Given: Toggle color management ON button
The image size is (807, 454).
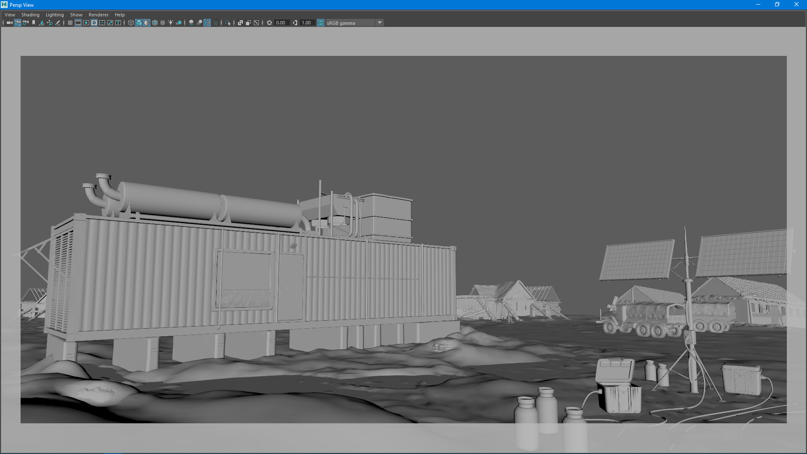Looking at the screenshot, I should pos(321,23).
